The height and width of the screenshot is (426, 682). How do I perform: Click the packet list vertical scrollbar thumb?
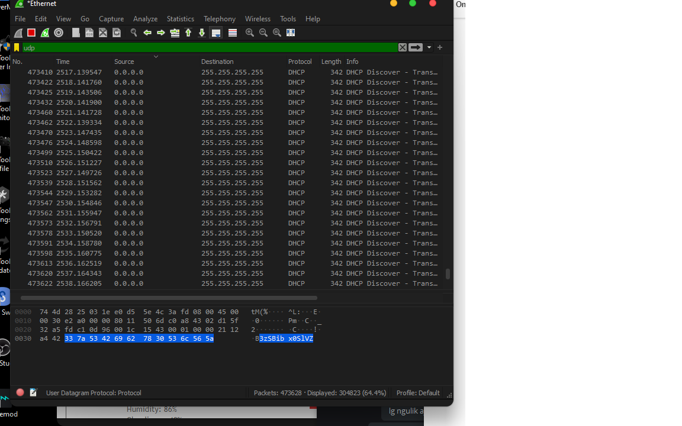(448, 274)
